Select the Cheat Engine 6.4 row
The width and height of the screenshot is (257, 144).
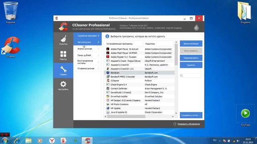[x=139, y=84]
